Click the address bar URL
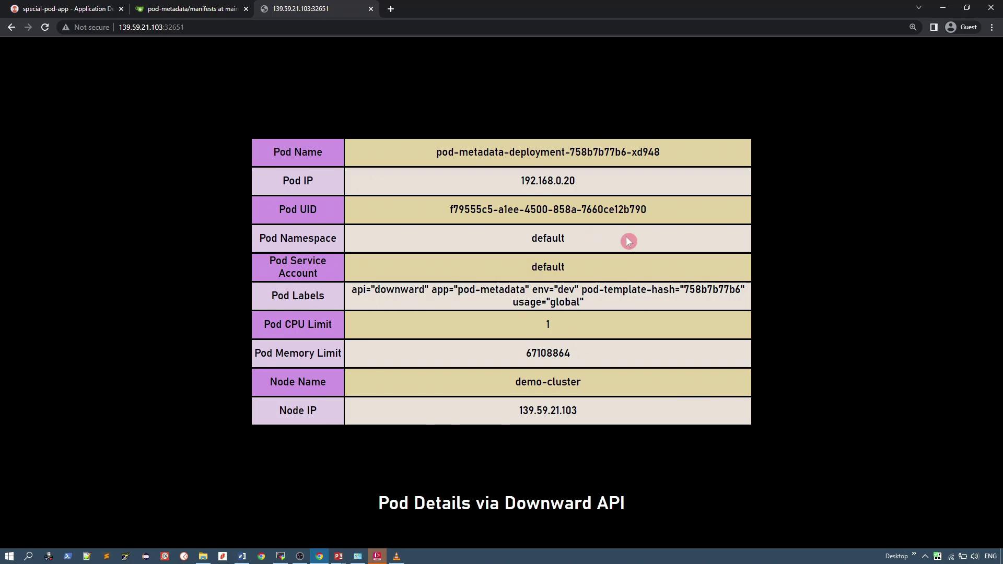This screenshot has width=1003, height=564. tap(151, 27)
